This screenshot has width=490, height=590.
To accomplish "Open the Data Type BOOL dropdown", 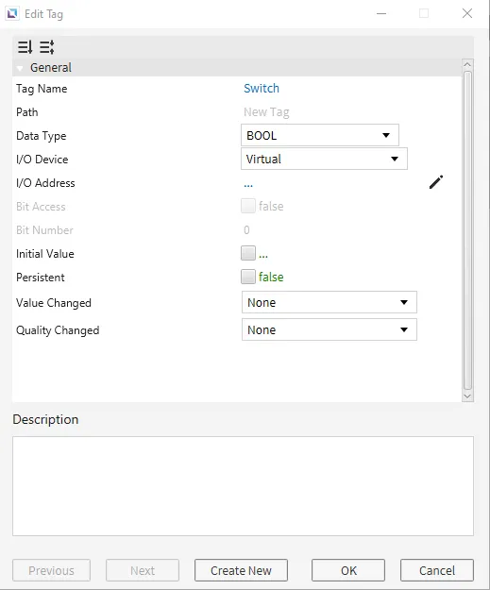I will click(320, 135).
